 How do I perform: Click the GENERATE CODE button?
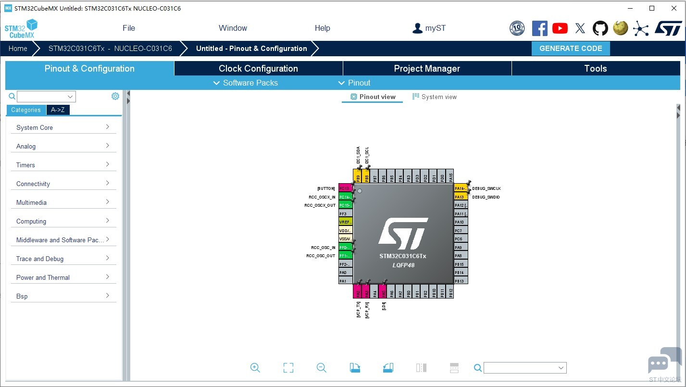coord(571,49)
